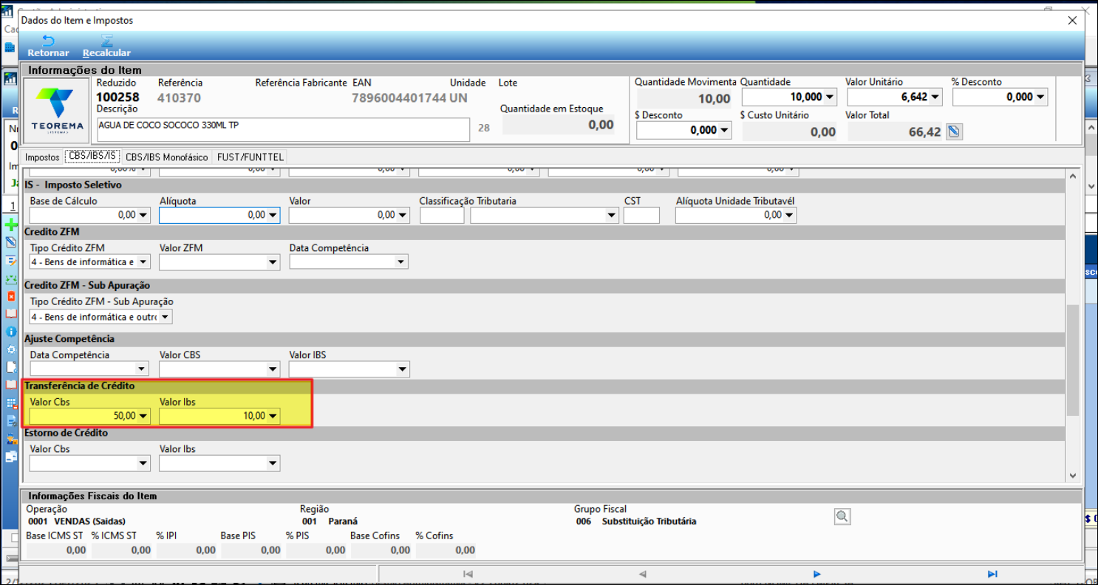Select the FUST/FUNTTEL tab
This screenshot has height=585, width=1098.
tap(250, 157)
